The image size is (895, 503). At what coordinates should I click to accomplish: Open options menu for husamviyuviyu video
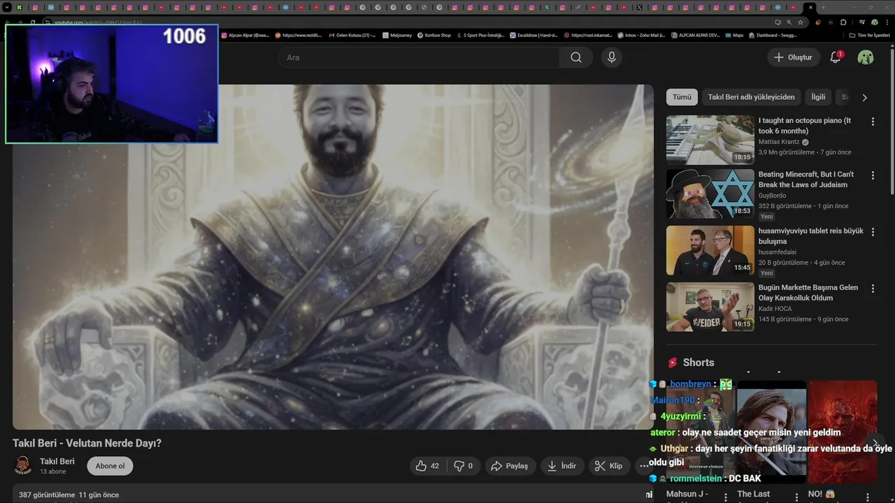coord(873,232)
